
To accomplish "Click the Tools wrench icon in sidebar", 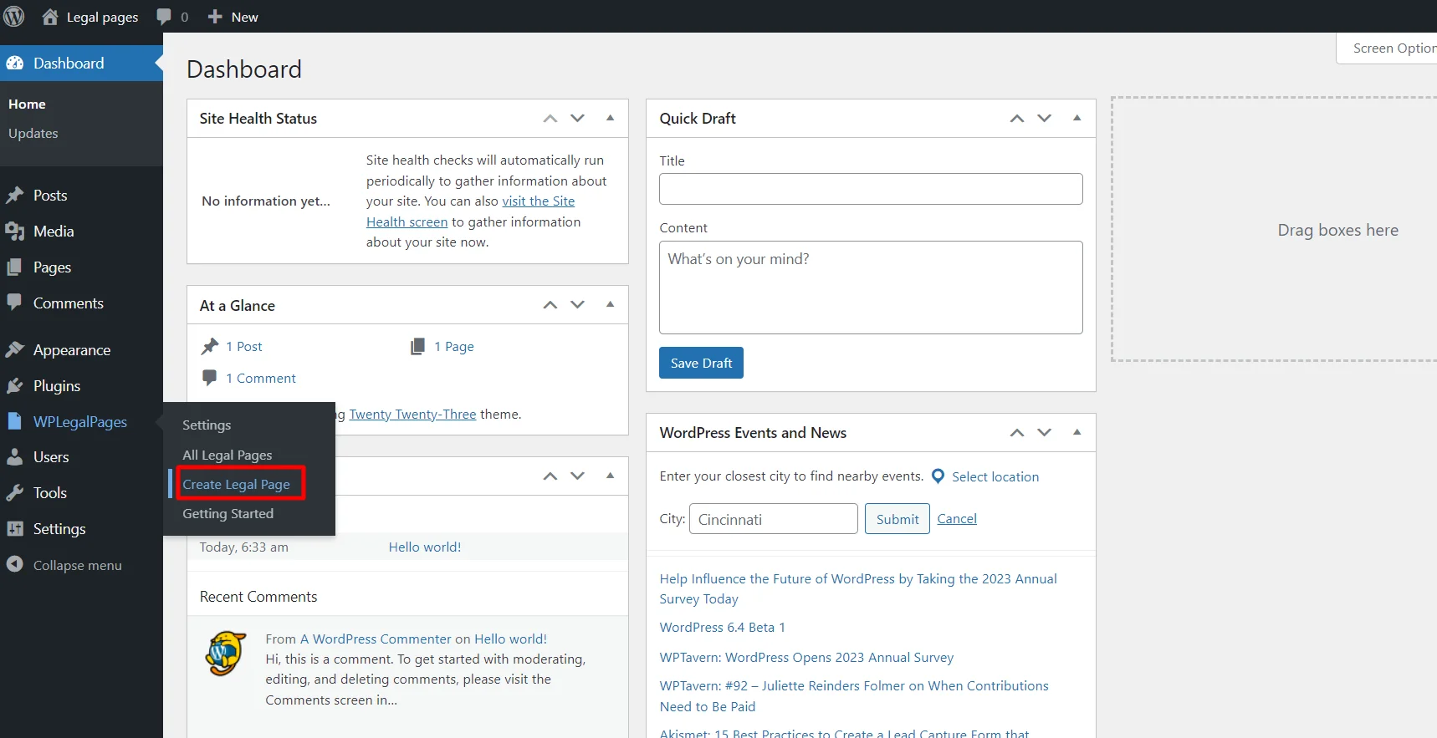I will [x=14, y=493].
